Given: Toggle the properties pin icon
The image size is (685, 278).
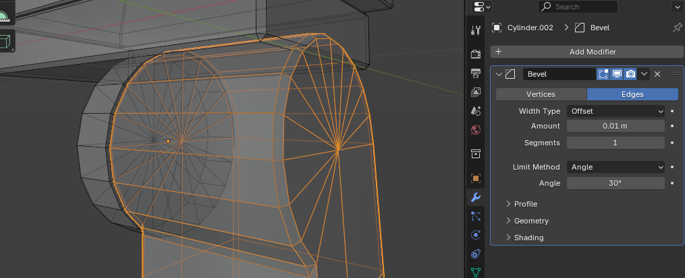Looking at the screenshot, I should (x=676, y=28).
